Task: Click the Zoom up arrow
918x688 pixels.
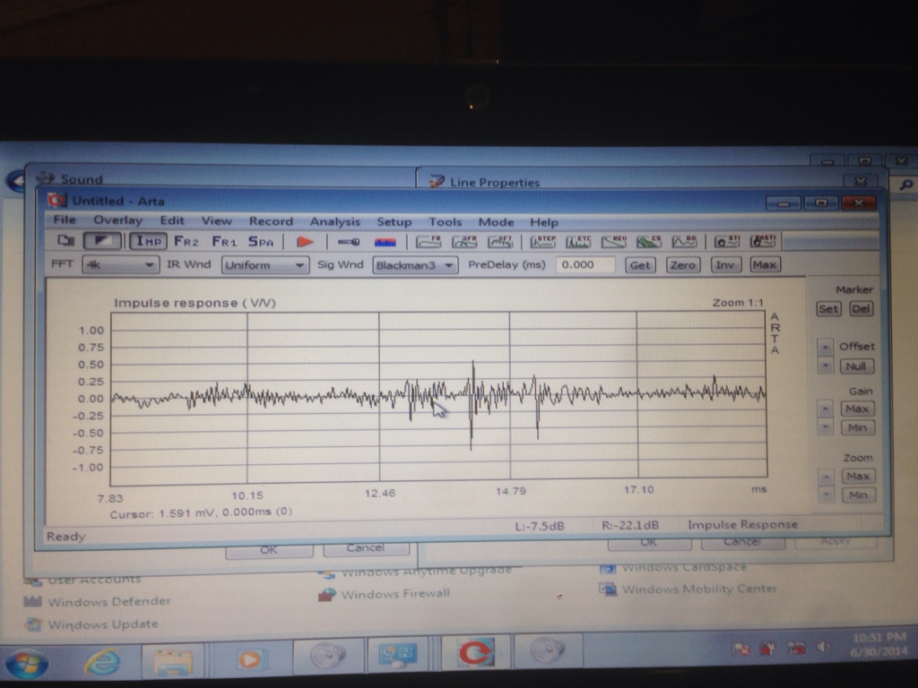Action: tap(826, 477)
